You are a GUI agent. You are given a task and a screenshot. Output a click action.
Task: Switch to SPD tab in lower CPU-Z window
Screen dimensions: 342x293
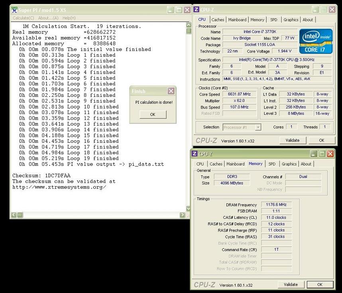[x=272, y=164]
